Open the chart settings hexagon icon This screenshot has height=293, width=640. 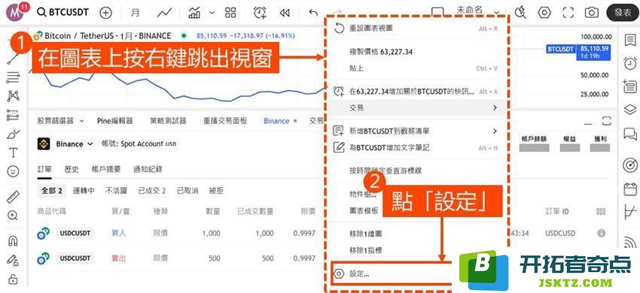pos(544,13)
